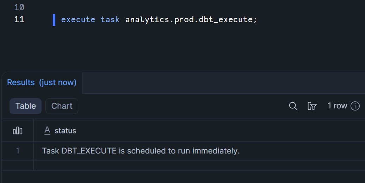Switch to the Results tab
The width and height of the screenshot is (365, 183).
[x=42, y=82]
